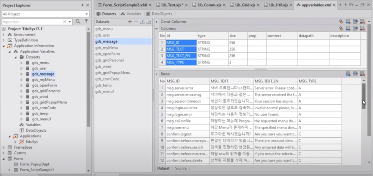373x176 pixels.
Task: Delete a column in Columns section
Action: click(363, 28)
